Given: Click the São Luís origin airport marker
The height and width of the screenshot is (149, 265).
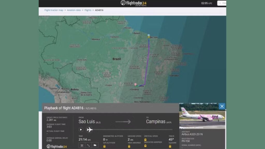Looking at the screenshot, I should [149, 36].
